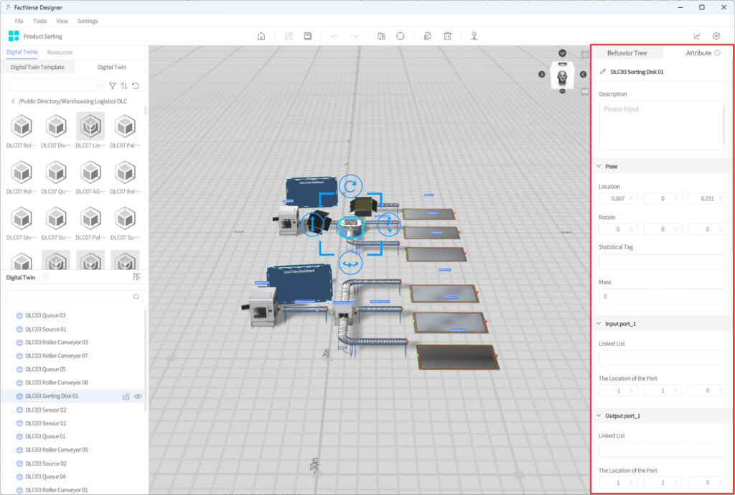Select DLC03 Source 01 in the list

46,329
